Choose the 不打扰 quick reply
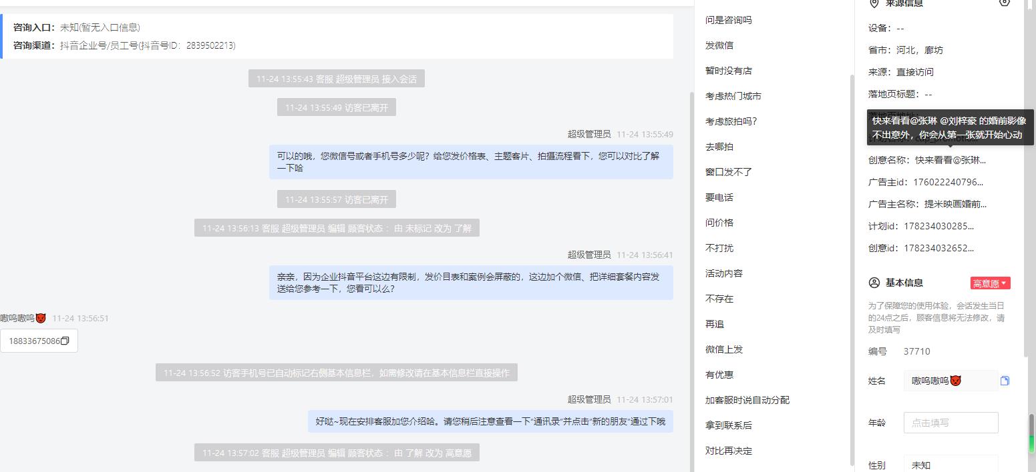The width and height of the screenshot is (1036, 472). coord(719,248)
